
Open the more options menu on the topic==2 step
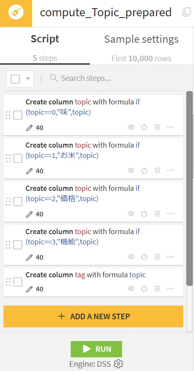(x=170, y=214)
